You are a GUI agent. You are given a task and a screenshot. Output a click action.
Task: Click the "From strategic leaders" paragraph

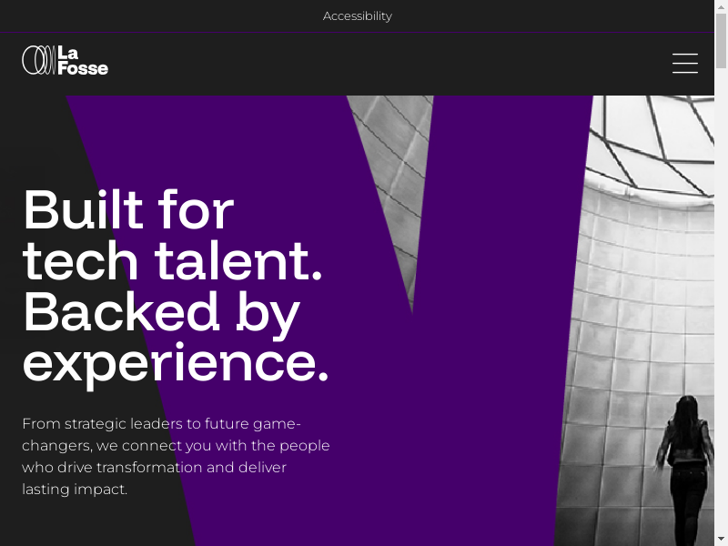[x=176, y=446]
